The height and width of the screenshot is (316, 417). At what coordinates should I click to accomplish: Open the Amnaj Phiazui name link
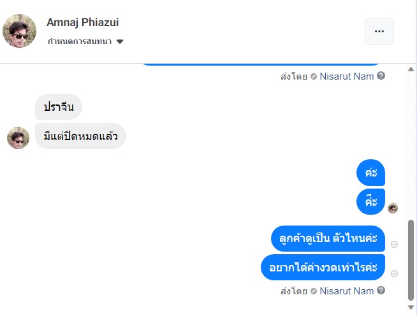point(82,22)
